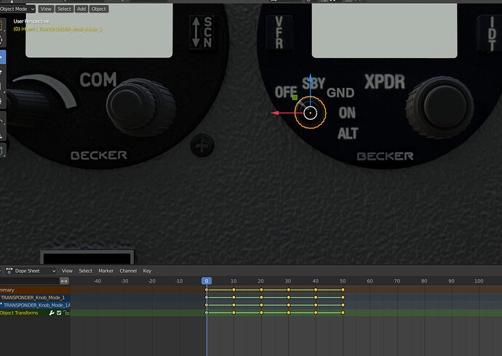Viewport: 502px width, 356px height.
Task: Click frame 80 on timeline ruler
Action: pyautogui.click(x=424, y=281)
